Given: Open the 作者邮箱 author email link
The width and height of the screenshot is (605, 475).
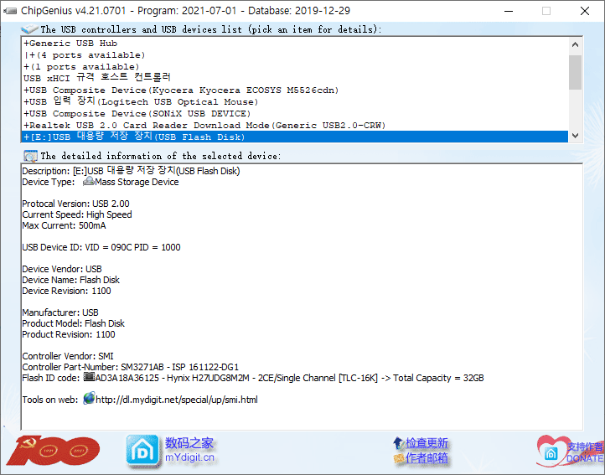Looking at the screenshot, I should coord(427,458).
